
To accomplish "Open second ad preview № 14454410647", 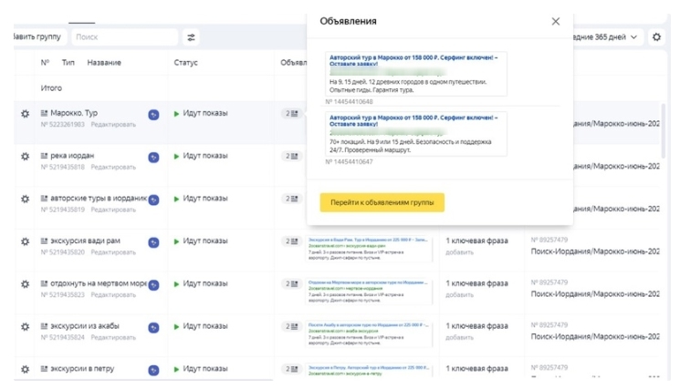I will click(x=416, y=134).
